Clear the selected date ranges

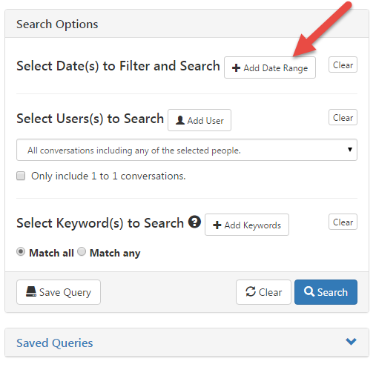[343, 65]
